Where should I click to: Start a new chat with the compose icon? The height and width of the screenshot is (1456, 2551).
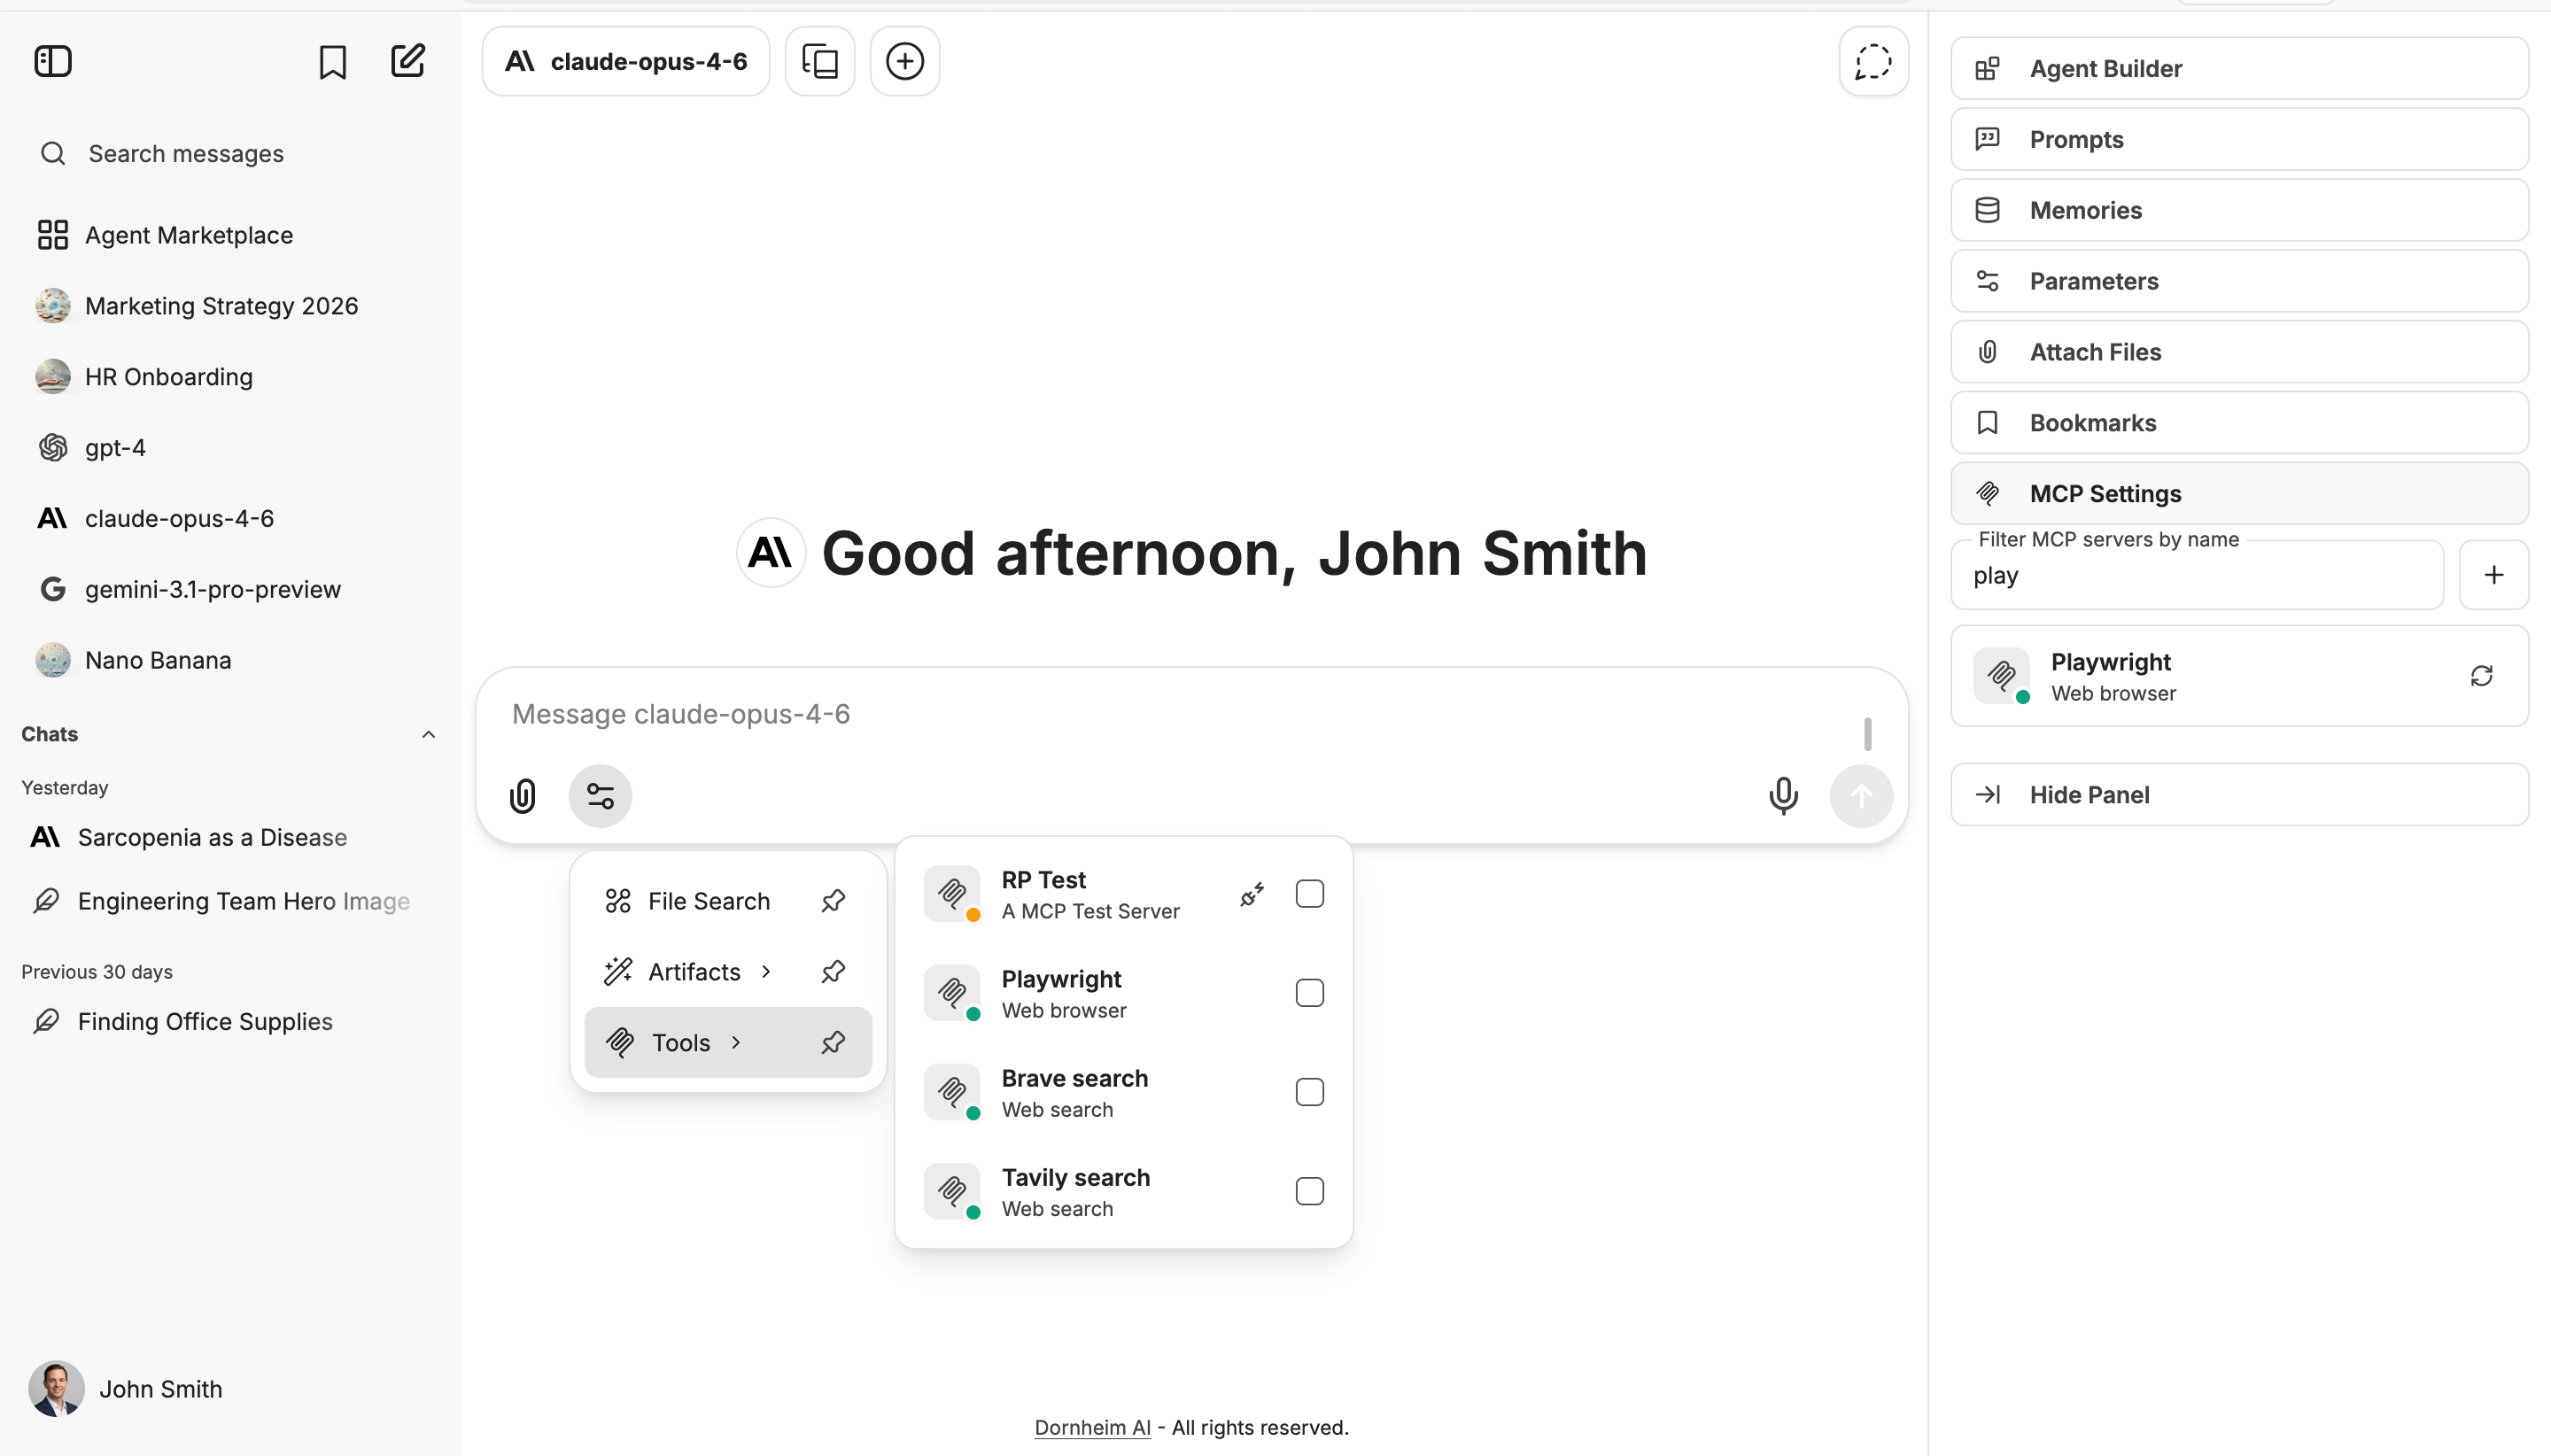[407, 61]
